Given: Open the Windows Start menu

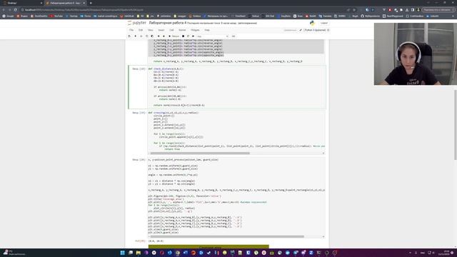Looking at the screenshot, I should point(122,253).
